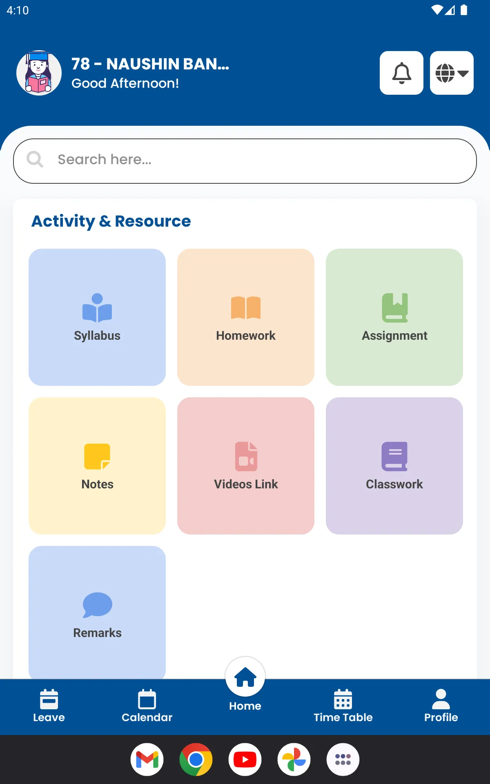Open the Classwork tile
Screen dimensions: 490x784
394,466
